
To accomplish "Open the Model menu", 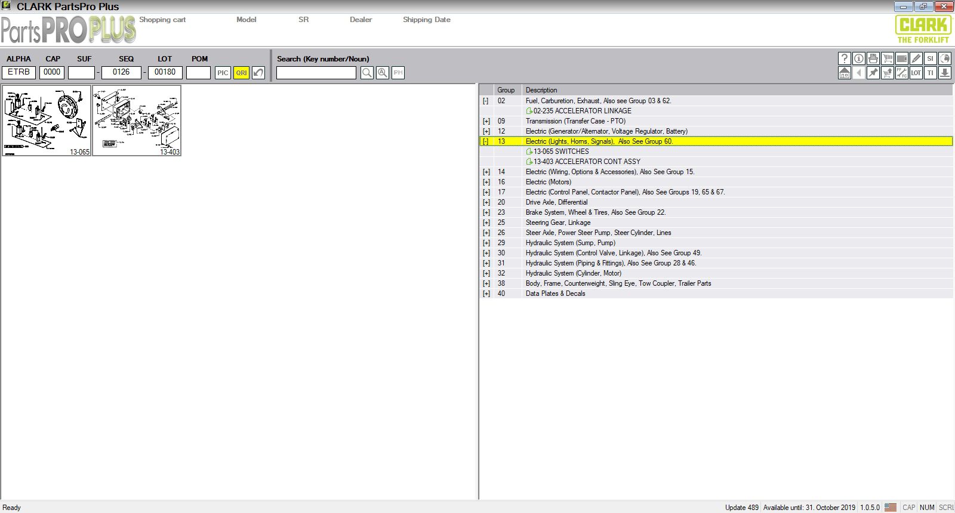I will pyautogui.click(x=246, y=20).
